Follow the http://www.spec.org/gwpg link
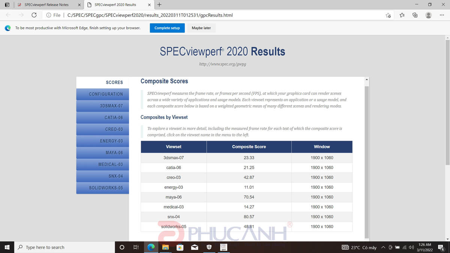The width and height of the screenshot is (450, 253). coord(222,64)
